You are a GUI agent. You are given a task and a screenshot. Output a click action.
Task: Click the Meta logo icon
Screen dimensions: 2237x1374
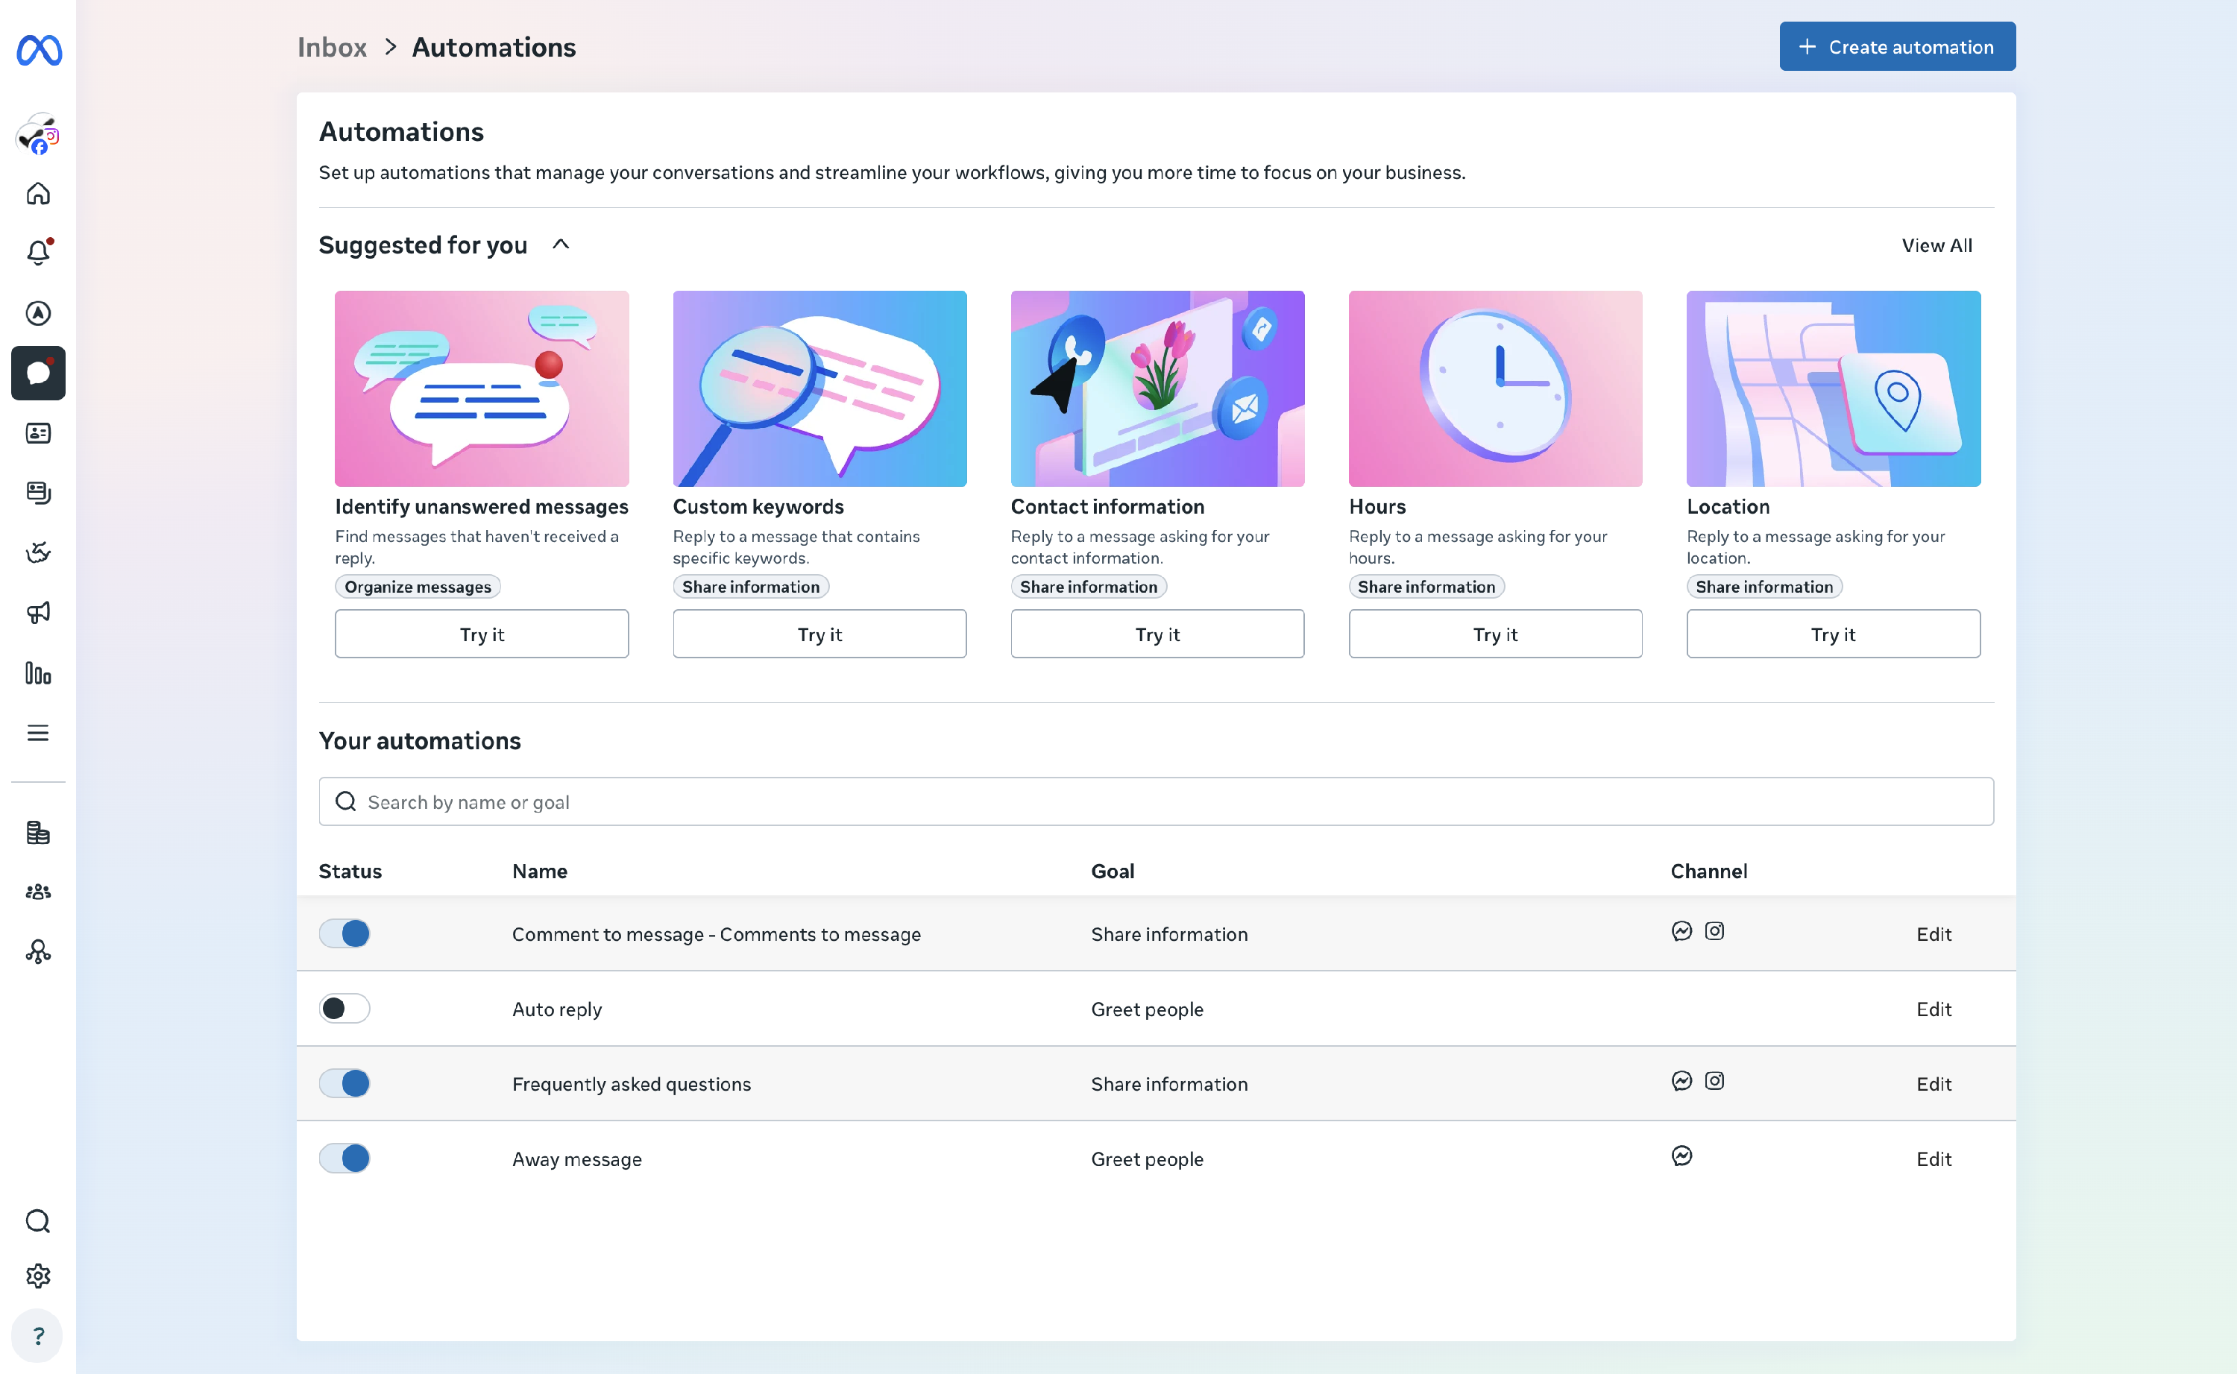39,49
